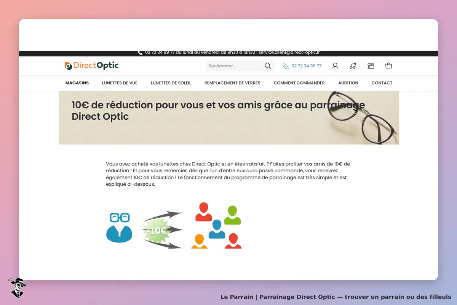The image size is (457, 305).
Task: Click the glasses photo in the banner
Action: click(363, 117)
